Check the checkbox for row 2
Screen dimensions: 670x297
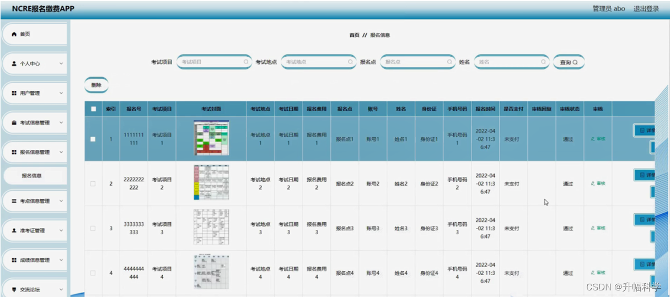coord(93,183)
